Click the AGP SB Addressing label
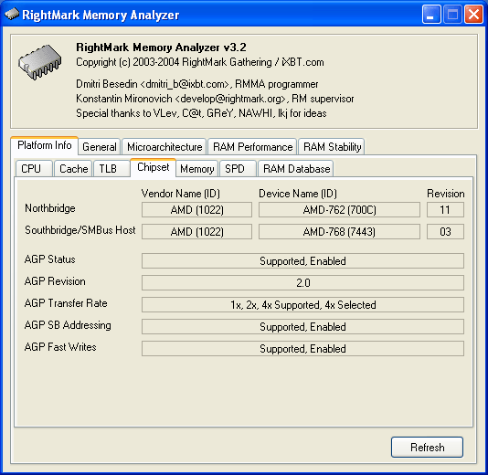Viewport: 488px width, 475px height. (68, 325)
